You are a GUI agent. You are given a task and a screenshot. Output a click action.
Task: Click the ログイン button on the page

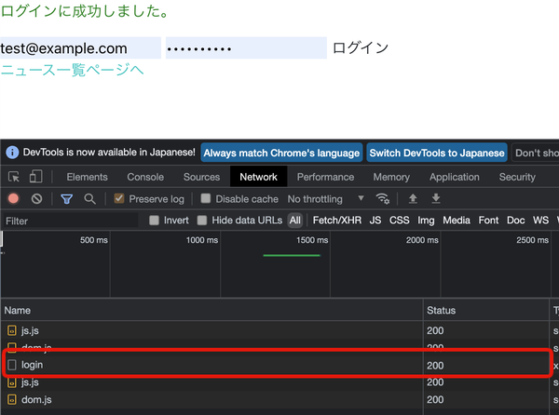tap(361, 47)
